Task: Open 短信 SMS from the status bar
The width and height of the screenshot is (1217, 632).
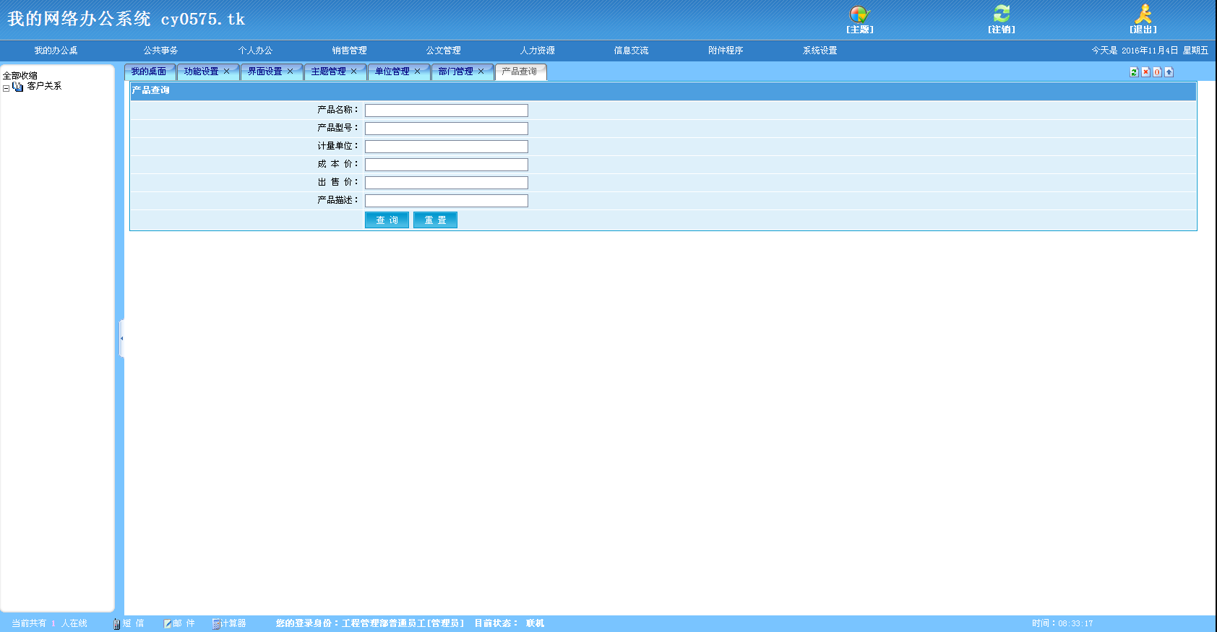Action: pos(129,623)
